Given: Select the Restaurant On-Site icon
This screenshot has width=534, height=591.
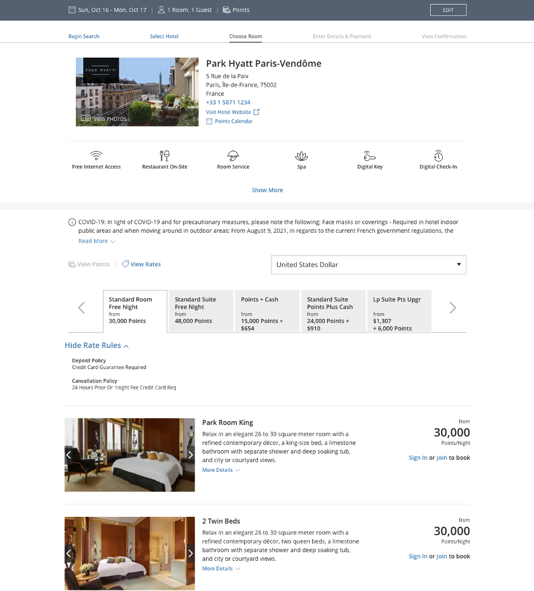Looking at the screenshot, I should click(164, 155).
